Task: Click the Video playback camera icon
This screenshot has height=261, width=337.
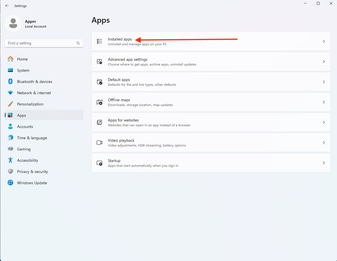Action: point(99,142)
